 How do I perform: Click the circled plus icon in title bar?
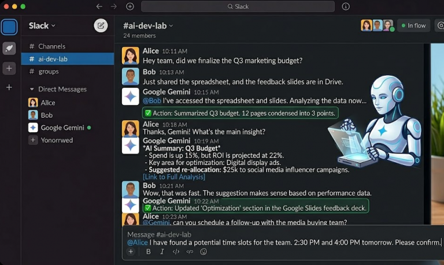tap(130, 6)
